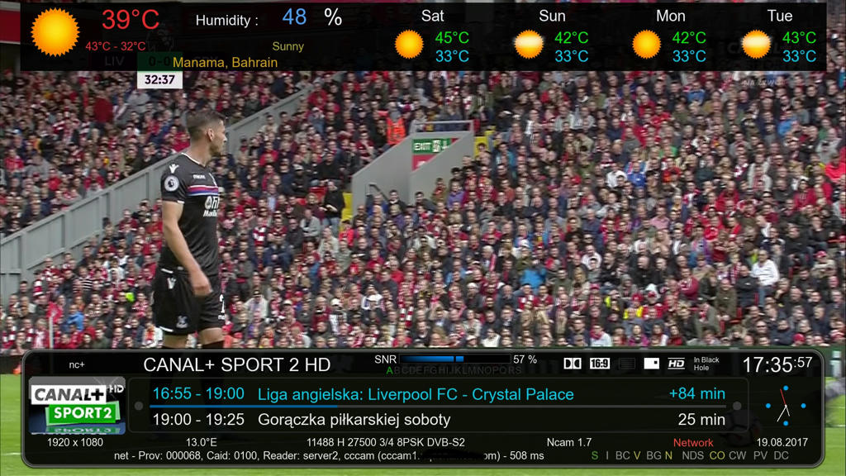Click the picture-in-picture indicator icon
The width and height of the screenshot is (846, 476).
[x=651, y=364]
